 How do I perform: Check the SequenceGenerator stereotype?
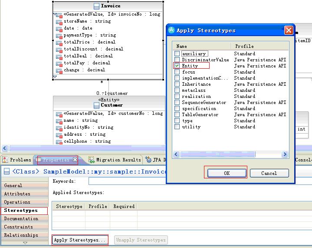[x=177, y=102]
